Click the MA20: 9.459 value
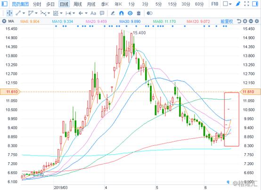The image size is (261, 190). pos(96,22)
